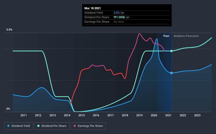Click the '₩1.000k' dividend per share value
The height and width of the screenshot is (134, 216).
point(119,17)
